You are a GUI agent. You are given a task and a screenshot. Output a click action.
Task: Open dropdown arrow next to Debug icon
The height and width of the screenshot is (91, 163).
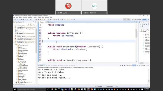(32, 19)
